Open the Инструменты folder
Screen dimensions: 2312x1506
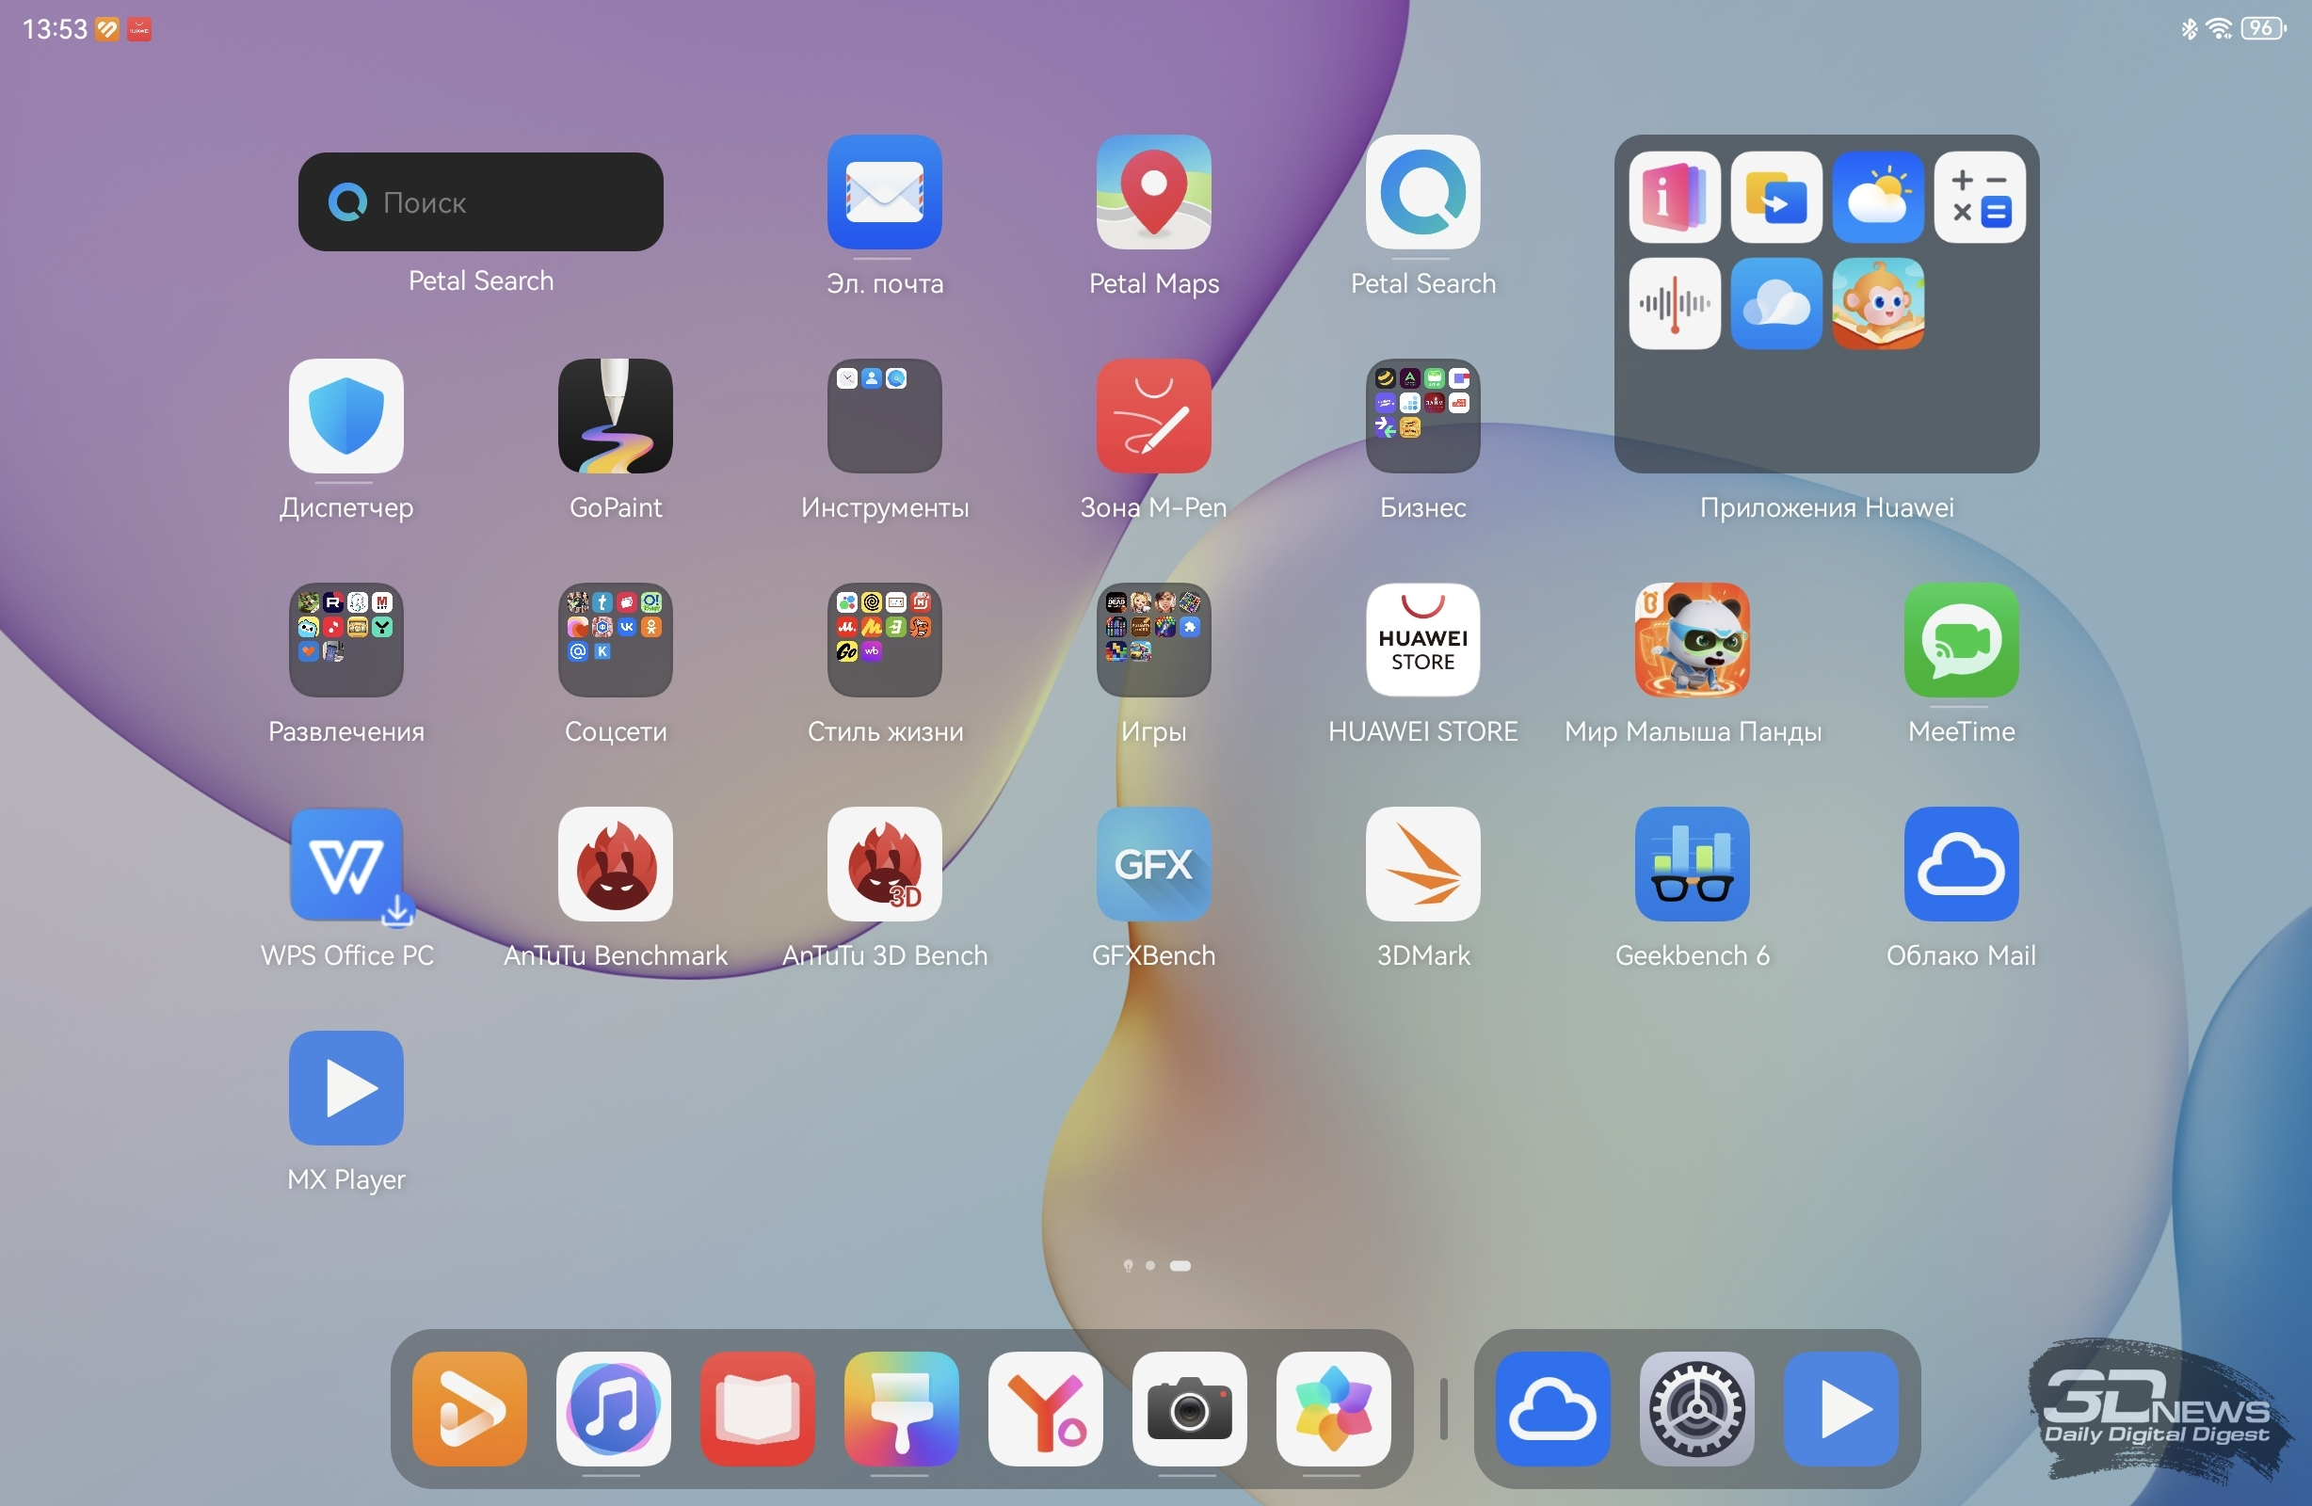click(884, 416)
